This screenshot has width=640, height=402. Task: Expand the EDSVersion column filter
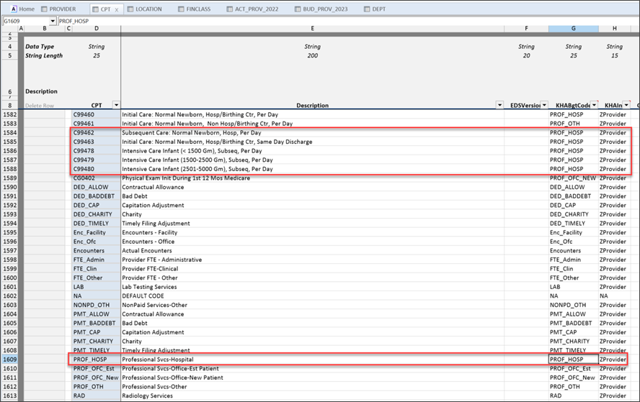click(543, 106)
